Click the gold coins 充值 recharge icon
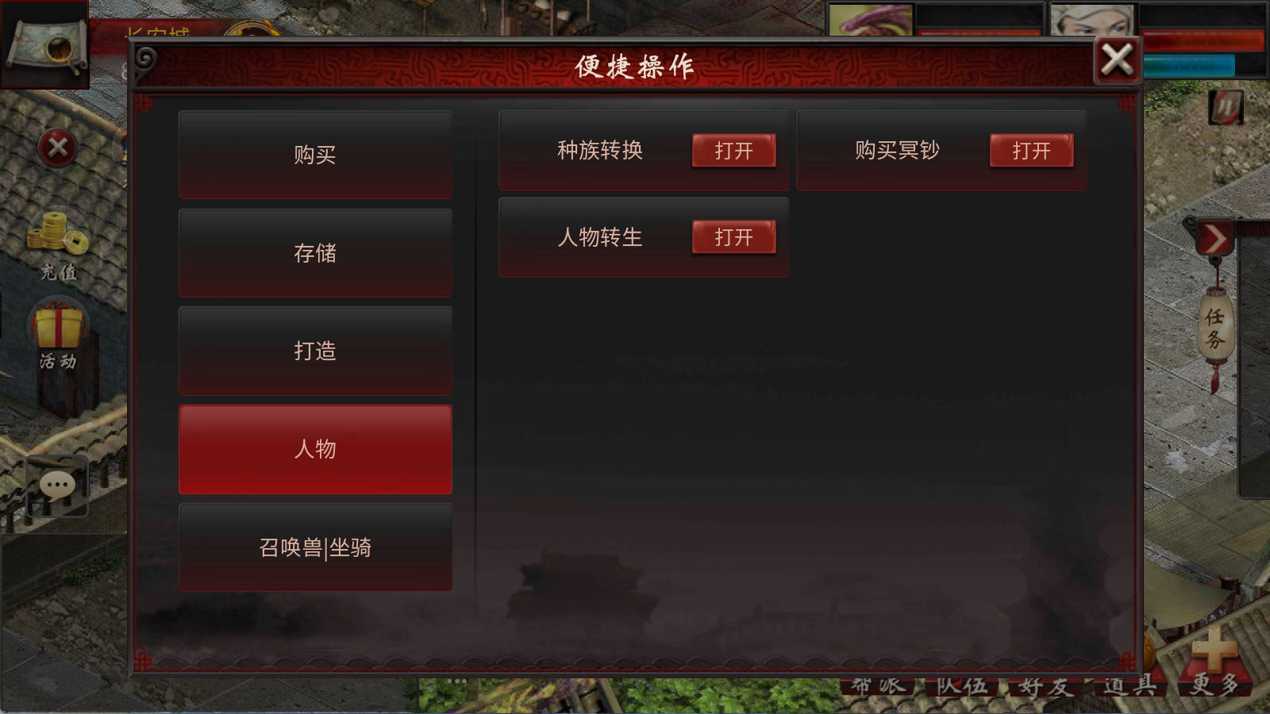 pyautogui.click(x=58, y=244)
